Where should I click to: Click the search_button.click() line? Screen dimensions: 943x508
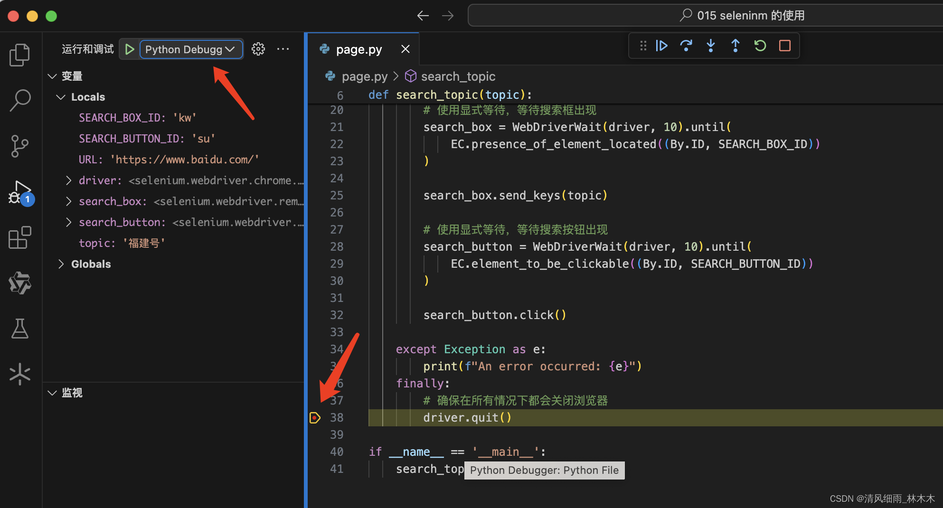[x=495, y=315]
